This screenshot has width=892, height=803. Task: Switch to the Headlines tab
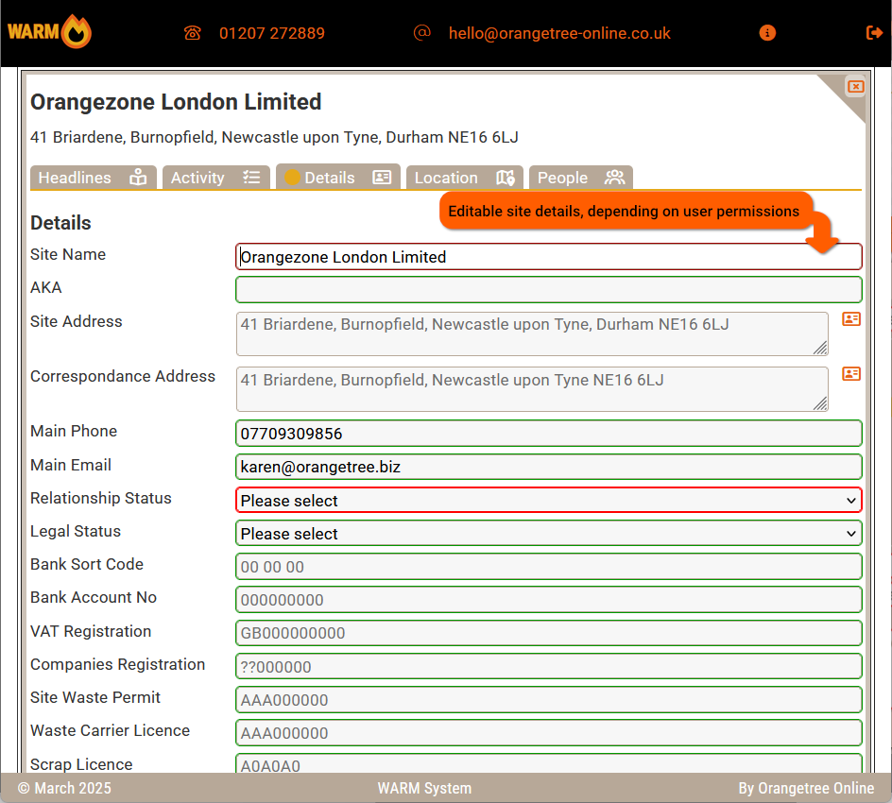pyautogui.click(x=93, y=178)
